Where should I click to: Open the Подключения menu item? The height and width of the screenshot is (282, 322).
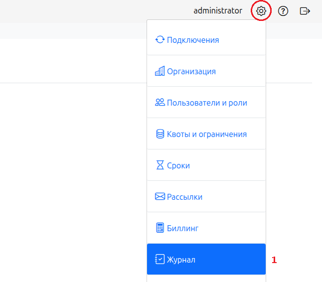(x=193, y=40)
